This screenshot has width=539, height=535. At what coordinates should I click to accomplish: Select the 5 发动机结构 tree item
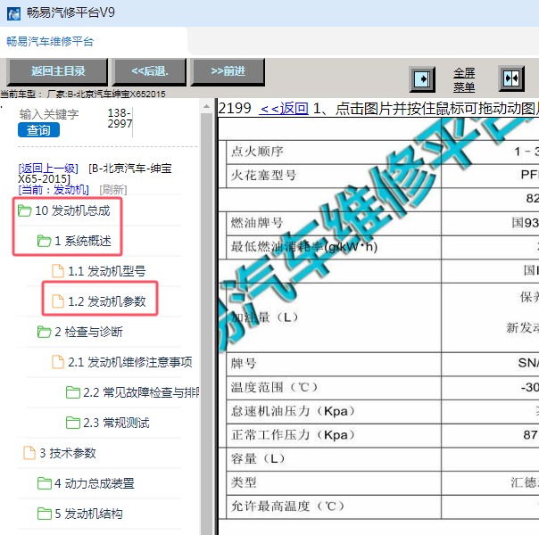(x=88, y=513)
